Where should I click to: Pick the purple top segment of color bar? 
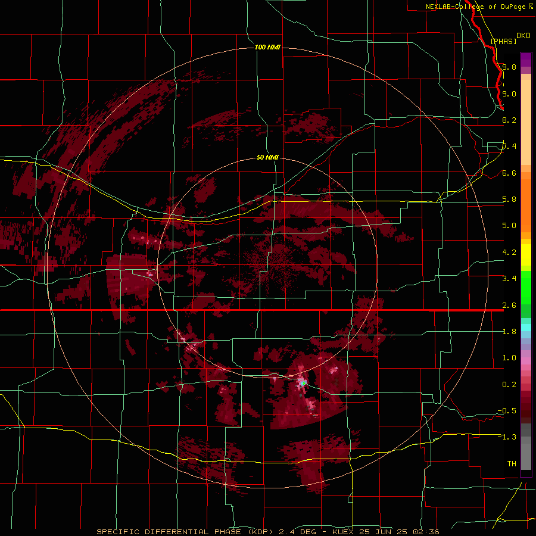526,60
